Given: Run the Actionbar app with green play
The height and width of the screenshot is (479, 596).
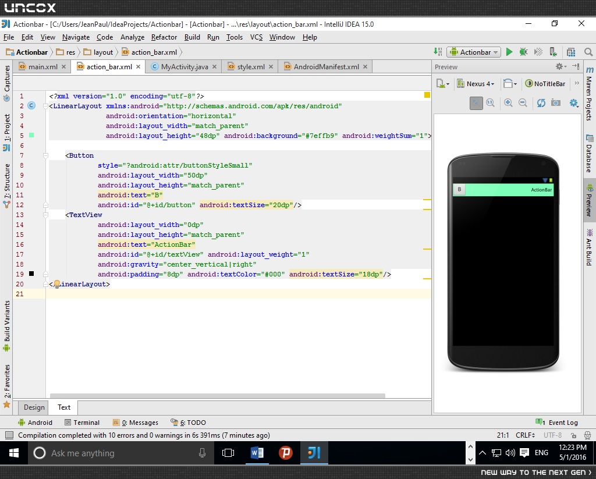Looking at the screenshot, I should click(x=509, y=52).
